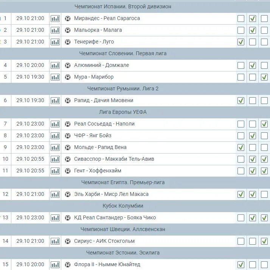Click the Чемпионат Испании. Второй дивизион header
270x270 pixels.
(x=123, y=6)
